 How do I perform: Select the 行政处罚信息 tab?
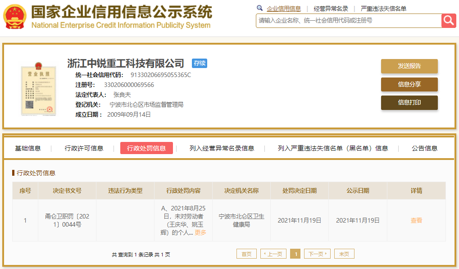click(146, 148)
